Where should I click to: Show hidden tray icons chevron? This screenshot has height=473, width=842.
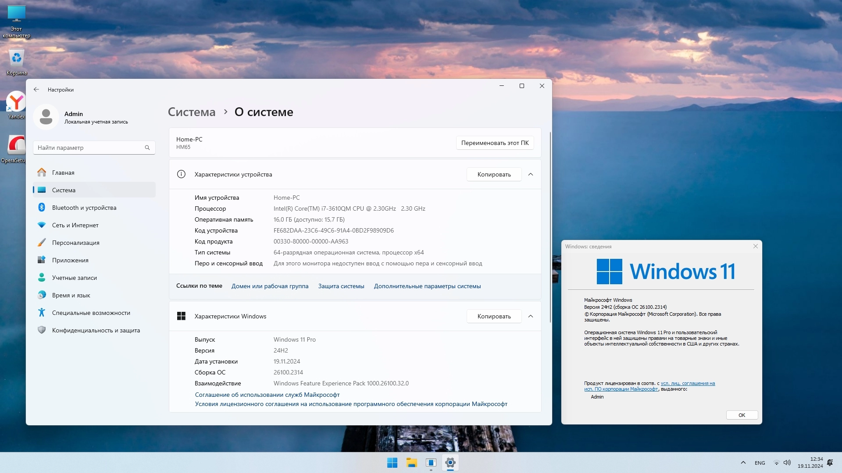point(743,462)
